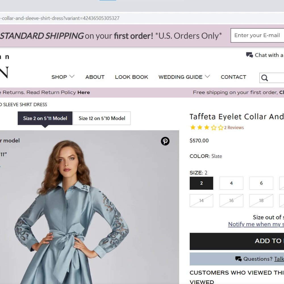Expand the SHOP menu chevron
284x284 pixels.
72,76
